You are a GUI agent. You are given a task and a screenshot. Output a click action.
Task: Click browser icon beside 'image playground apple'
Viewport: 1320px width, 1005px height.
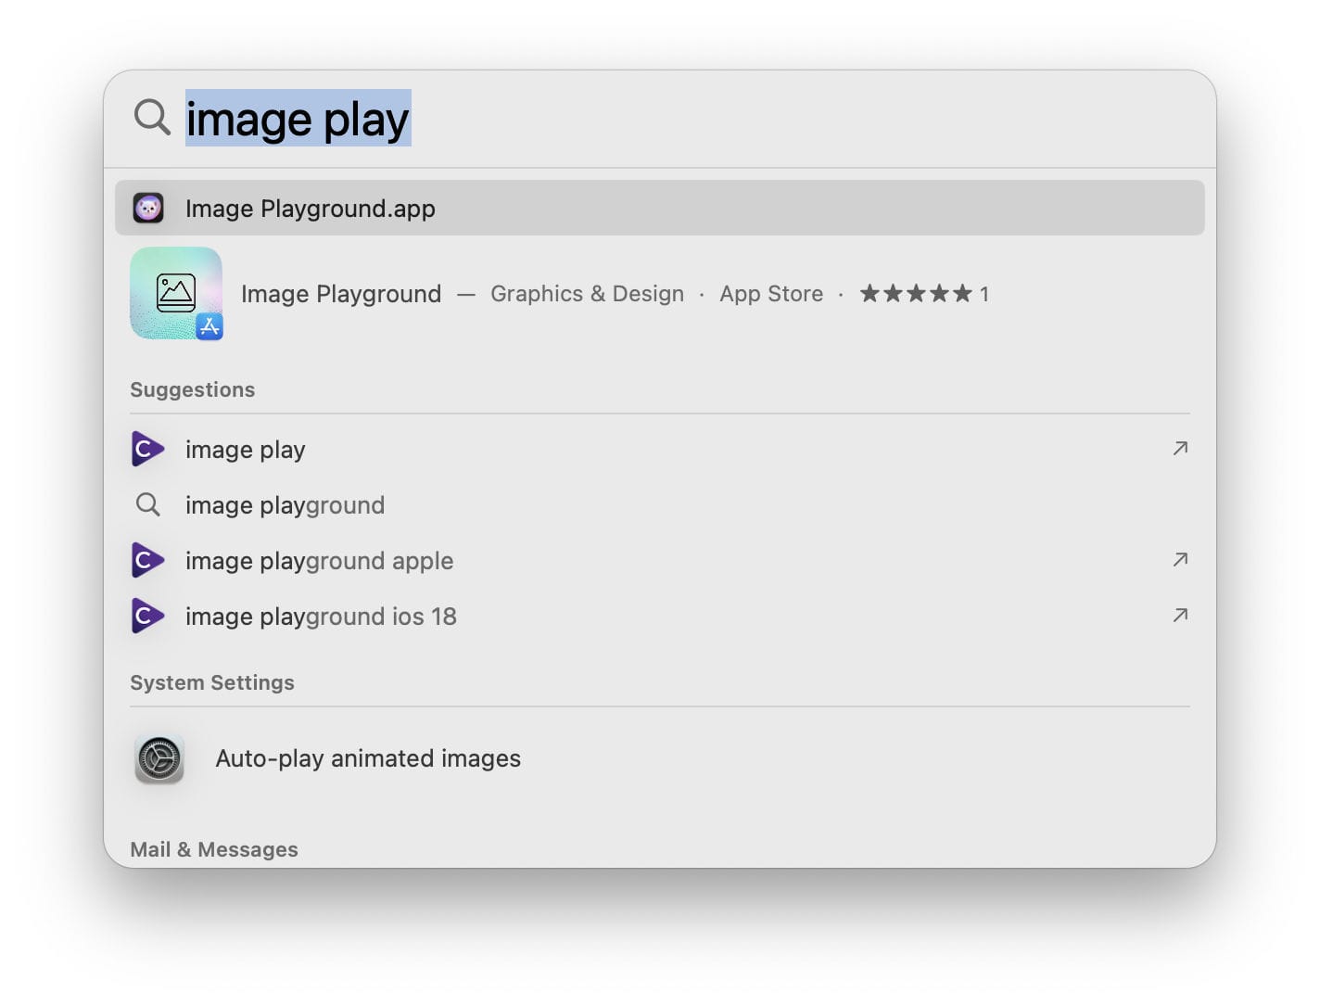pos(148,561)
